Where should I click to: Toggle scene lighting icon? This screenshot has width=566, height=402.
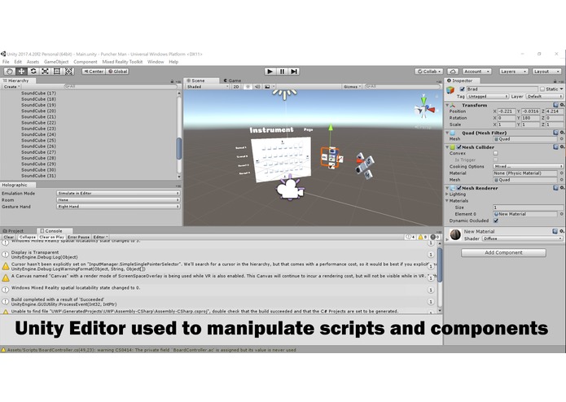(x=248, y=86)
